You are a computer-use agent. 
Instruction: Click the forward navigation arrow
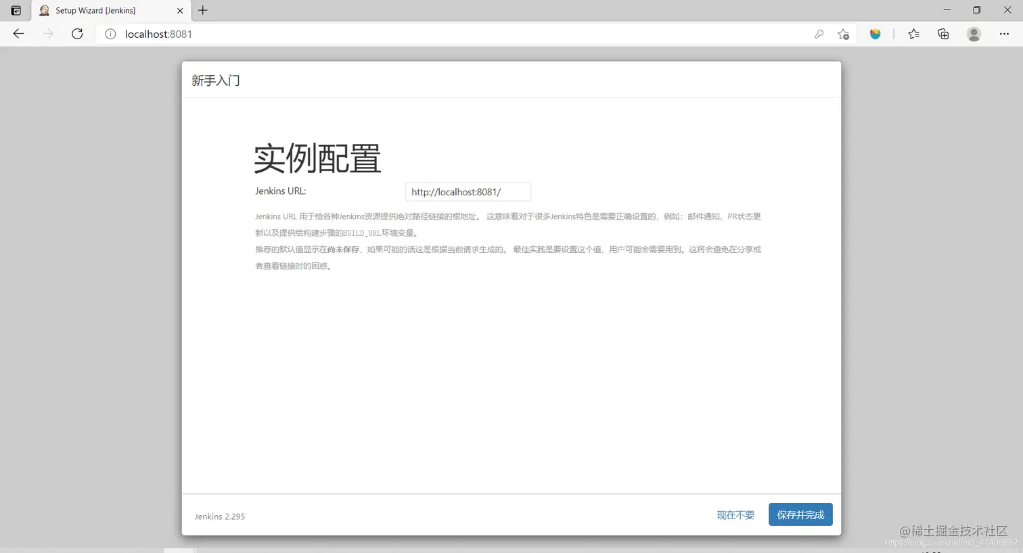pyautogui.click(x=46, y=34)
